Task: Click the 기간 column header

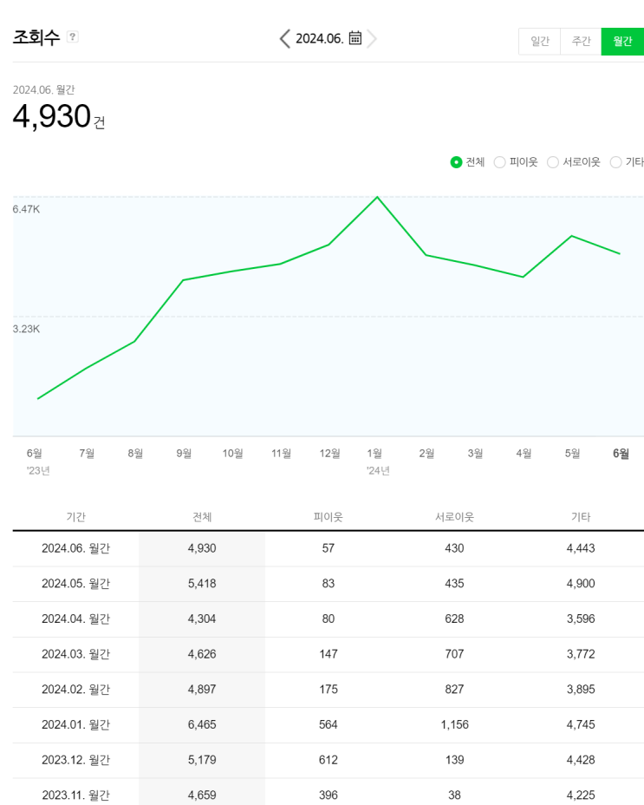Action: [x=76, y=517]
